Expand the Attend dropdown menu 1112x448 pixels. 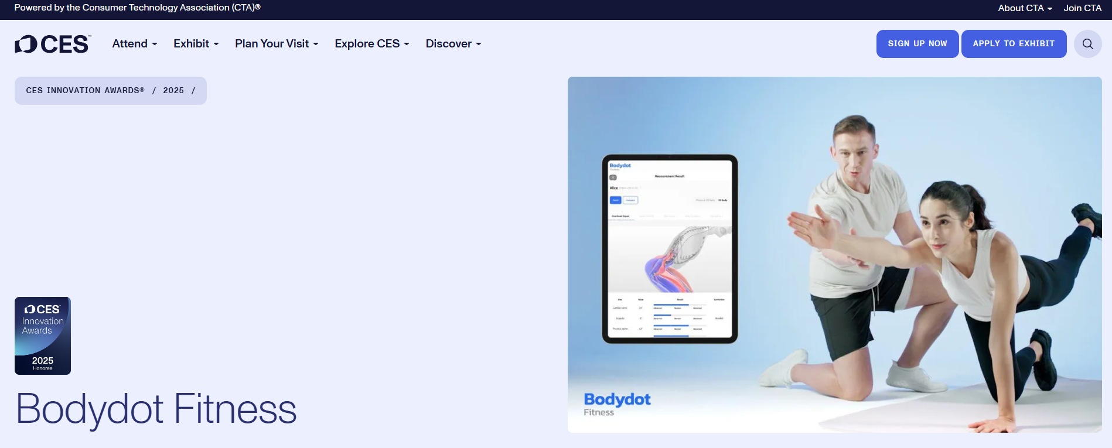(135, 44)
